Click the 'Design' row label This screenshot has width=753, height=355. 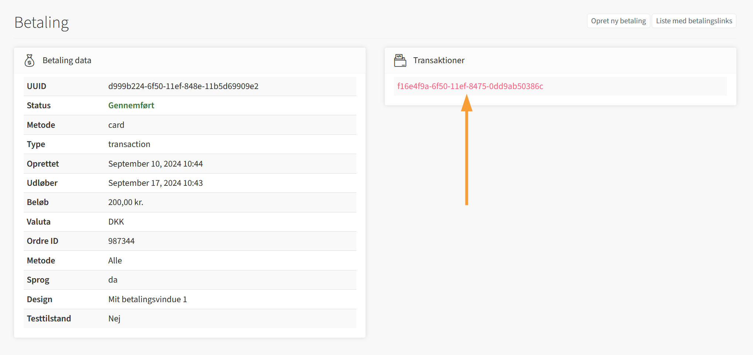(40, 299)
